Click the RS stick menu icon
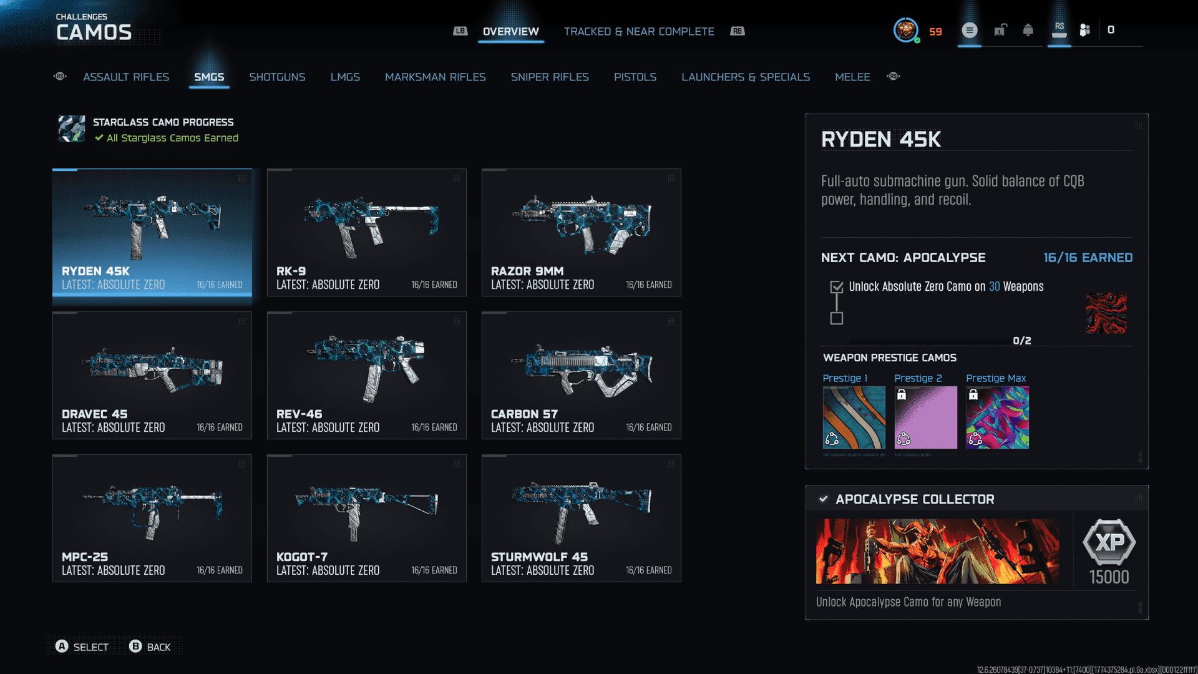Image resolution: width=1198 pixels, height=674 pixels. pyautogui.click(x=1059, y=30)
